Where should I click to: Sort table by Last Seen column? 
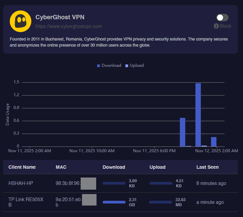(207, 167)
